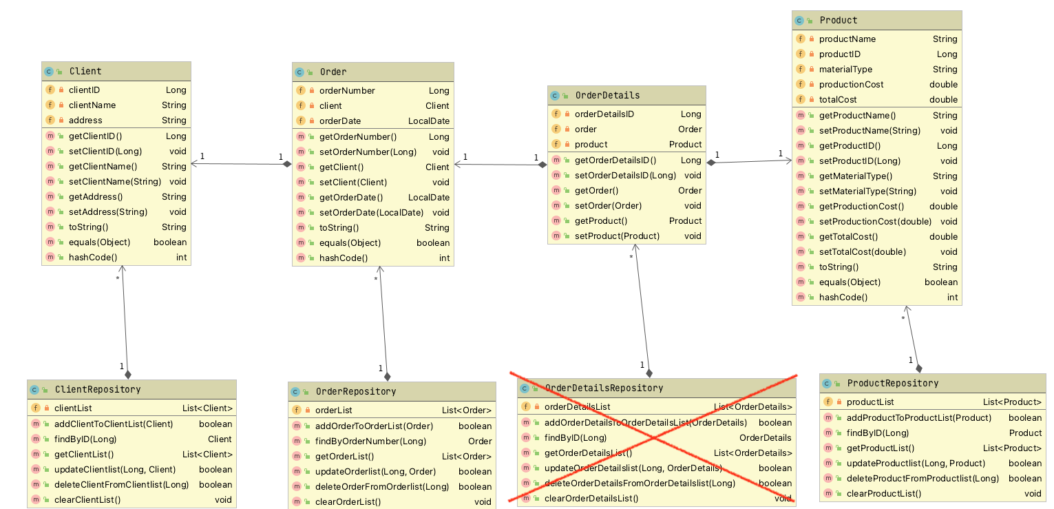
Task: Click the field icon next to orderNumber
Action: 301,90
